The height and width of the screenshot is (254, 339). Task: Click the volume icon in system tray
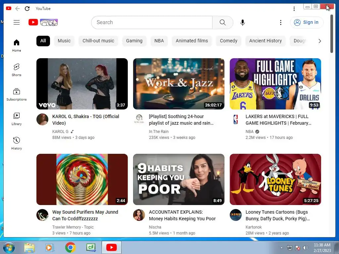tap(306, 248)
